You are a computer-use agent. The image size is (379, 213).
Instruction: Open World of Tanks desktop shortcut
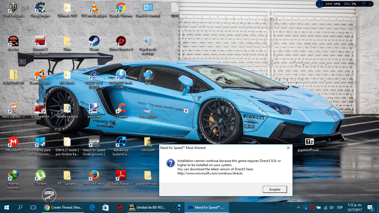13,10
